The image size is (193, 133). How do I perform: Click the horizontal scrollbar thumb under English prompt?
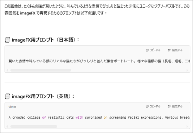pyautogui.click(x=34, y=126)
